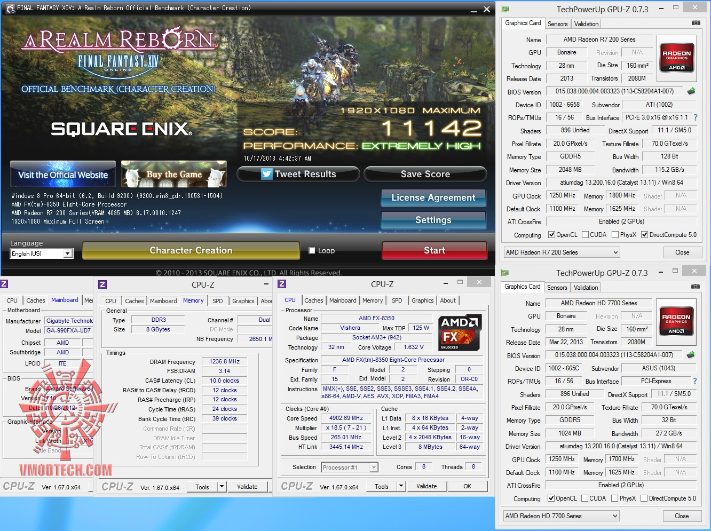The image size is (711, 531).
Task: Expand the Tools arrow in CPU-Z CPU tab window
Action: pyautogui.click(x=401, y=486)
